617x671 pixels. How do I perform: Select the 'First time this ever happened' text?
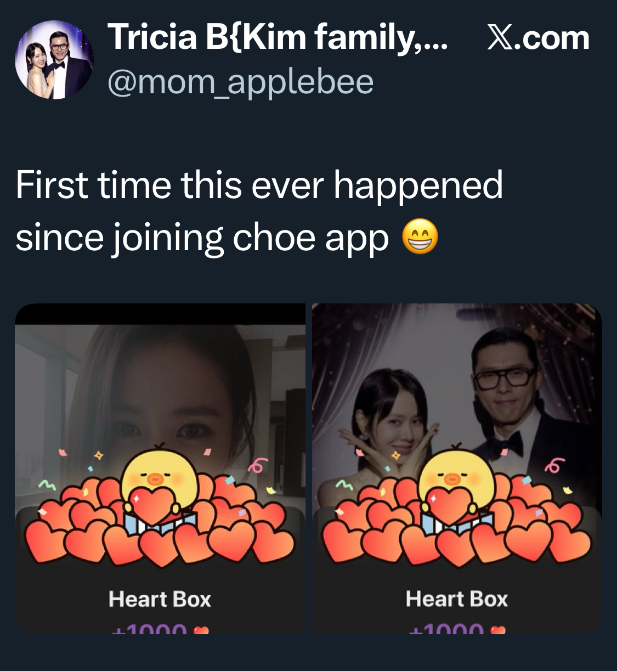(x=259, y=185)
